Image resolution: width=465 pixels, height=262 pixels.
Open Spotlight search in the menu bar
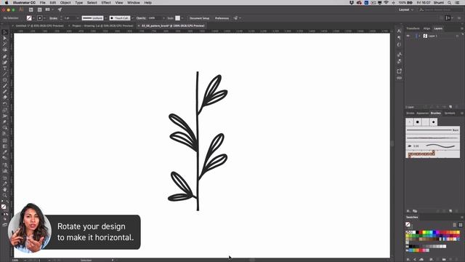(x=450, y=3)
